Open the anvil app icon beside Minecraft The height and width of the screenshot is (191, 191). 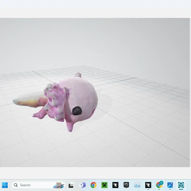[116, 185]
